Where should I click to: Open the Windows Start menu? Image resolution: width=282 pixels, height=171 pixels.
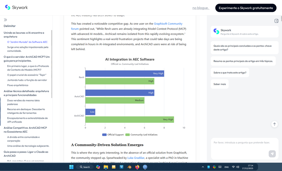pyautogui.click(x=71, y=167)
